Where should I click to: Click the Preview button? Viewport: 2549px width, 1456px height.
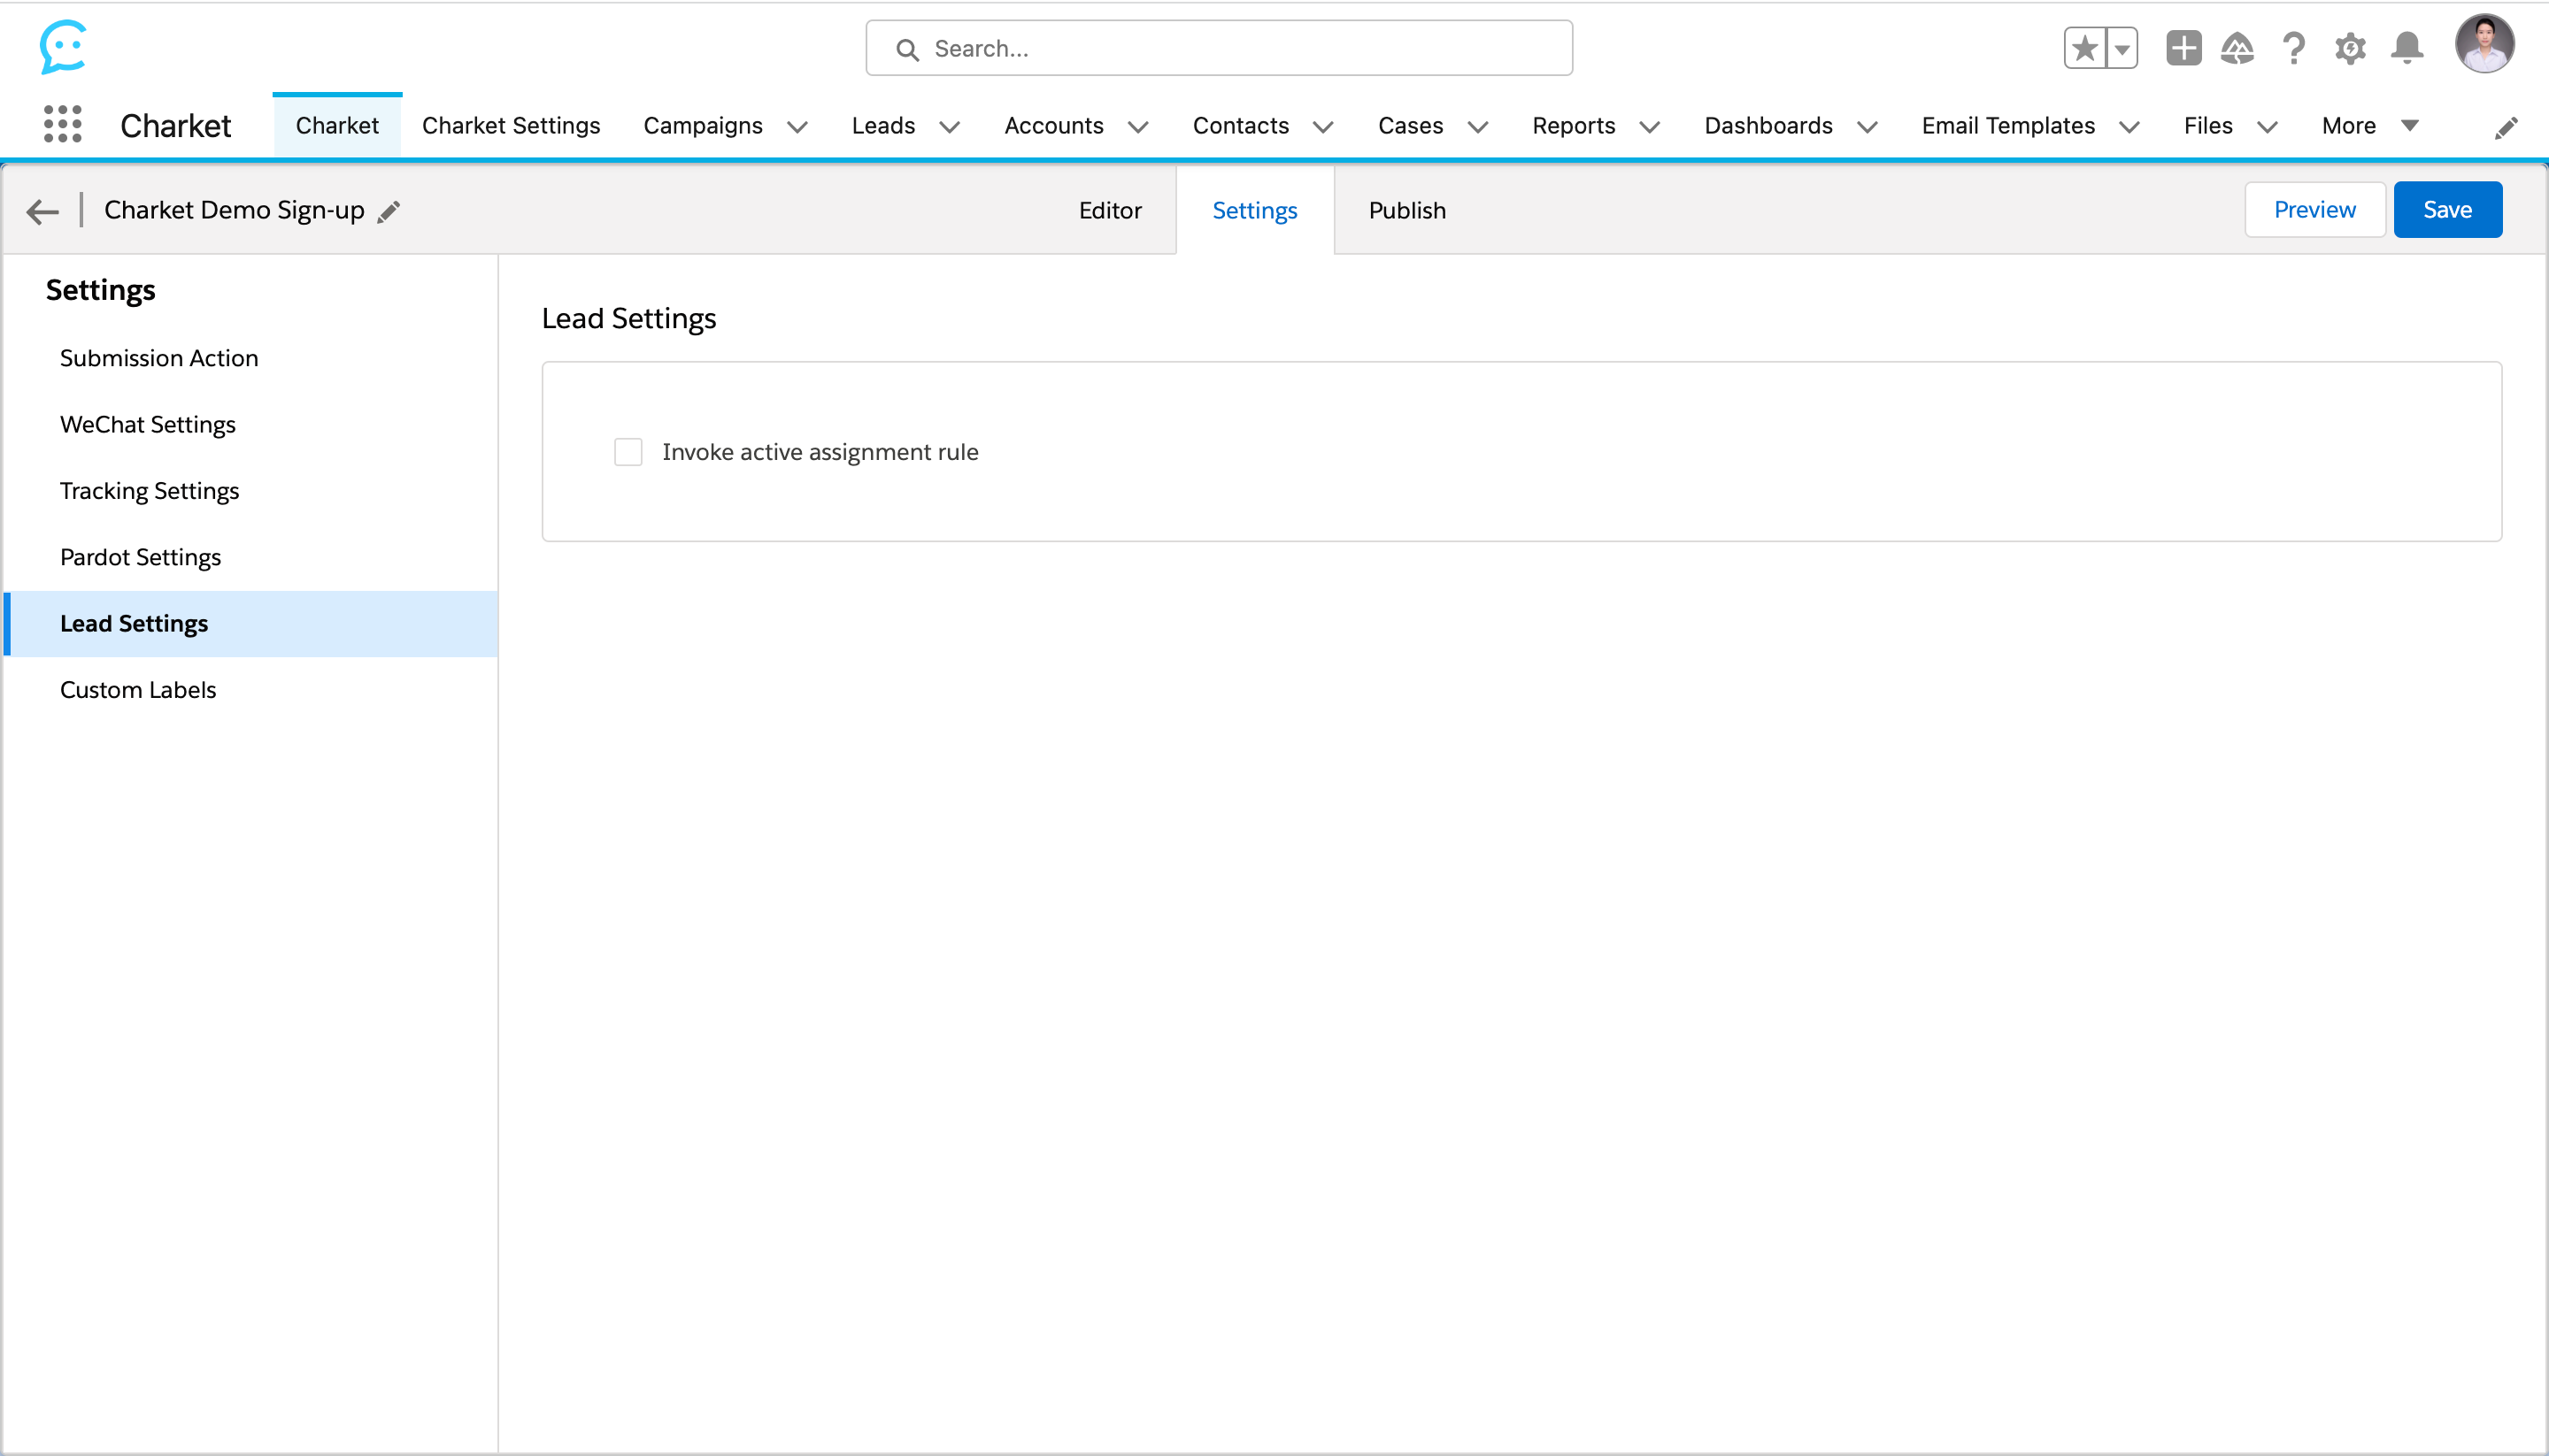coord(2314,209)
